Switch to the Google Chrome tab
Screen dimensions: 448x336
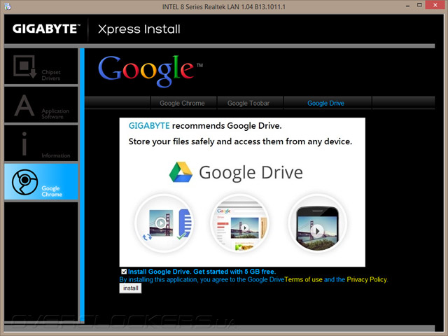(182, 103)
